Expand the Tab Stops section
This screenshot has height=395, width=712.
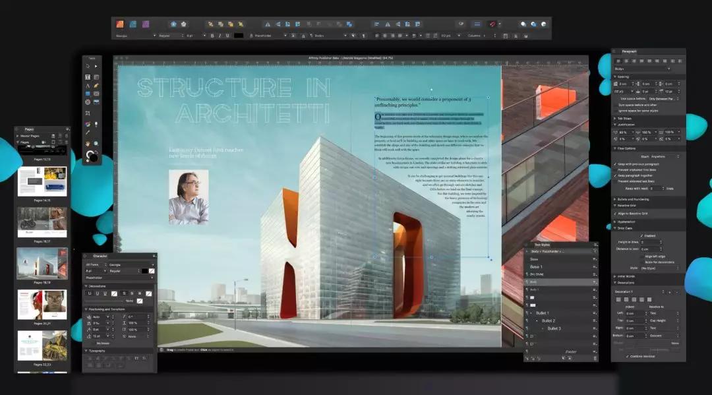(622, 119)
